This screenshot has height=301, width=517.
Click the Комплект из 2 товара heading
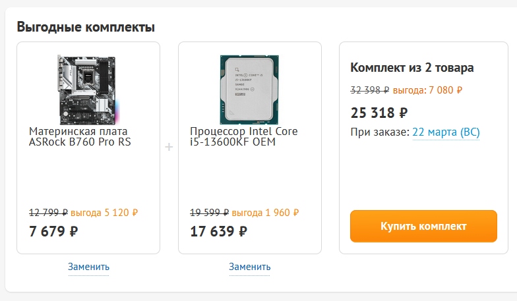pos(412,68)
